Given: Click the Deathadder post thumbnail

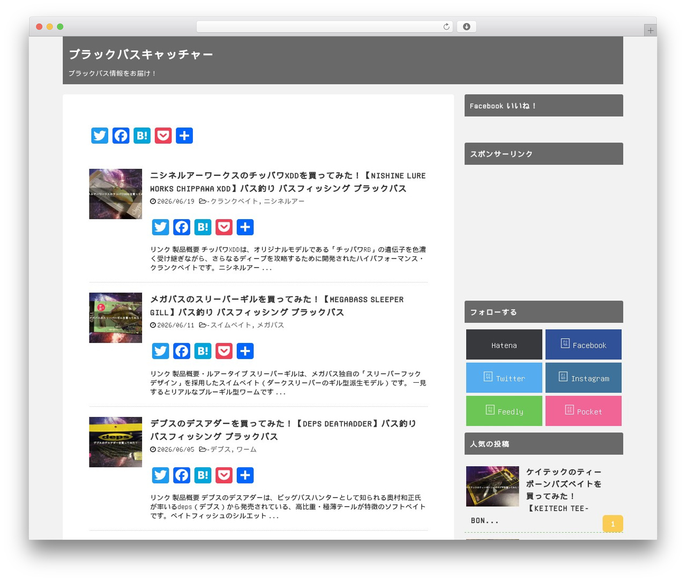Looking at the screenshot, I should 116,442.
